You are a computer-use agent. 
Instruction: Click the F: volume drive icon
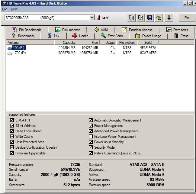10,53
